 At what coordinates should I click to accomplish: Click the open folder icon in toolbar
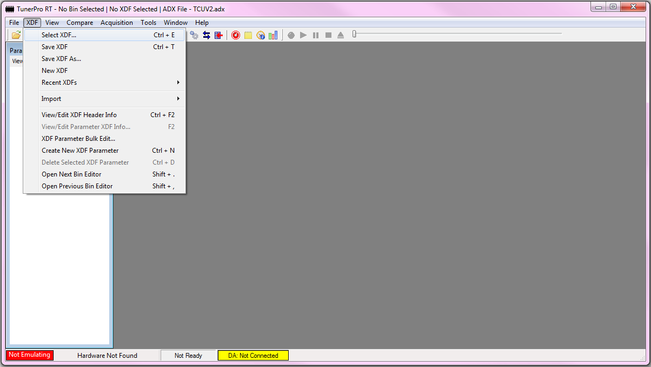pos(16,35)
